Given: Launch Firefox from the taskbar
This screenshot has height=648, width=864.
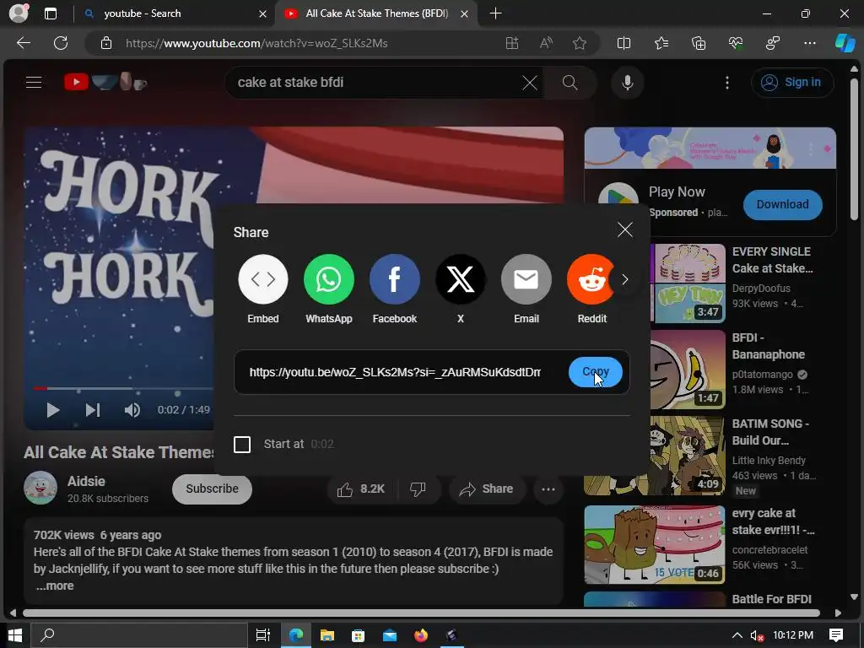Looking at the screenshot, I should (421, 635).
